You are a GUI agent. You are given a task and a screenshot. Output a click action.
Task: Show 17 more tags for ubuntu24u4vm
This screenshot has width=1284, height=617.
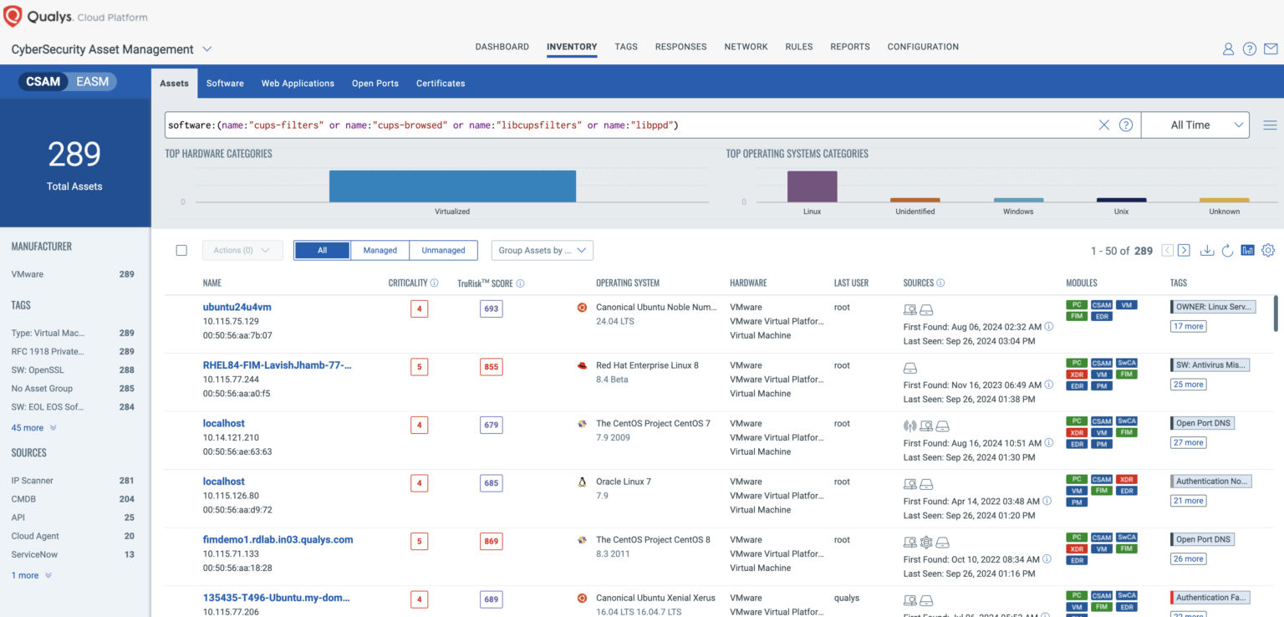point(1188,326)
